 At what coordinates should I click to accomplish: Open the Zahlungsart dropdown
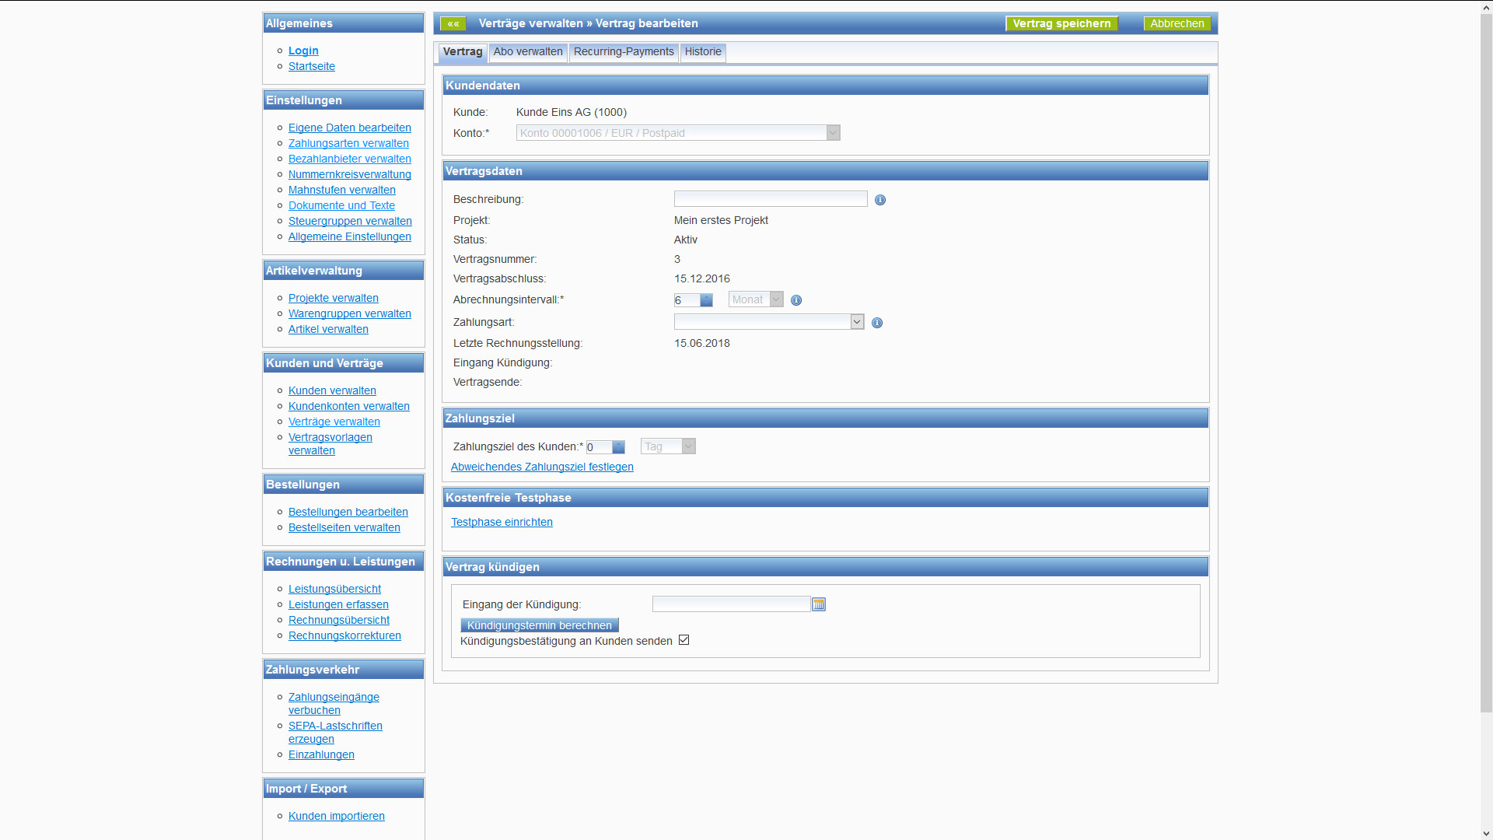pos(857,322)
